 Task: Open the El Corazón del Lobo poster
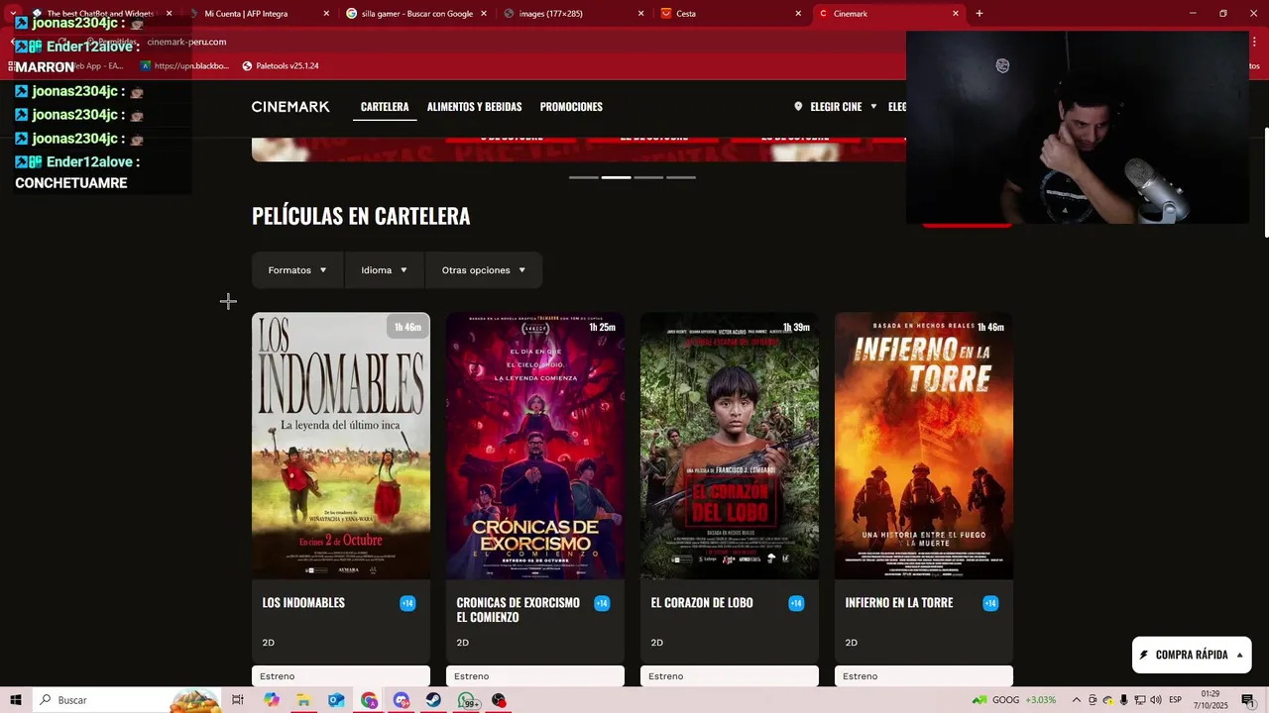coord(730,446)
